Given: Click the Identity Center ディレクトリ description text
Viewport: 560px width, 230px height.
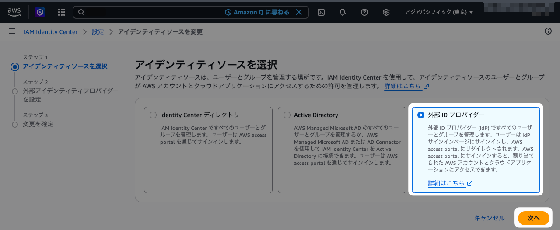Looking at the screenshot, I should click(x=213, y=135).
